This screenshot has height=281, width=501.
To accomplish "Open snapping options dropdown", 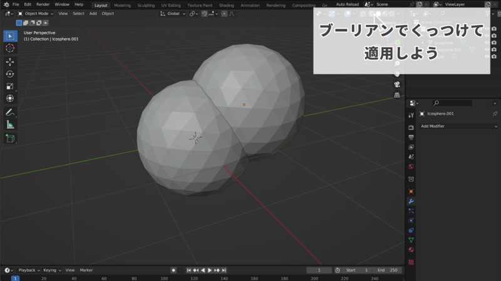I will pos(213,14).
